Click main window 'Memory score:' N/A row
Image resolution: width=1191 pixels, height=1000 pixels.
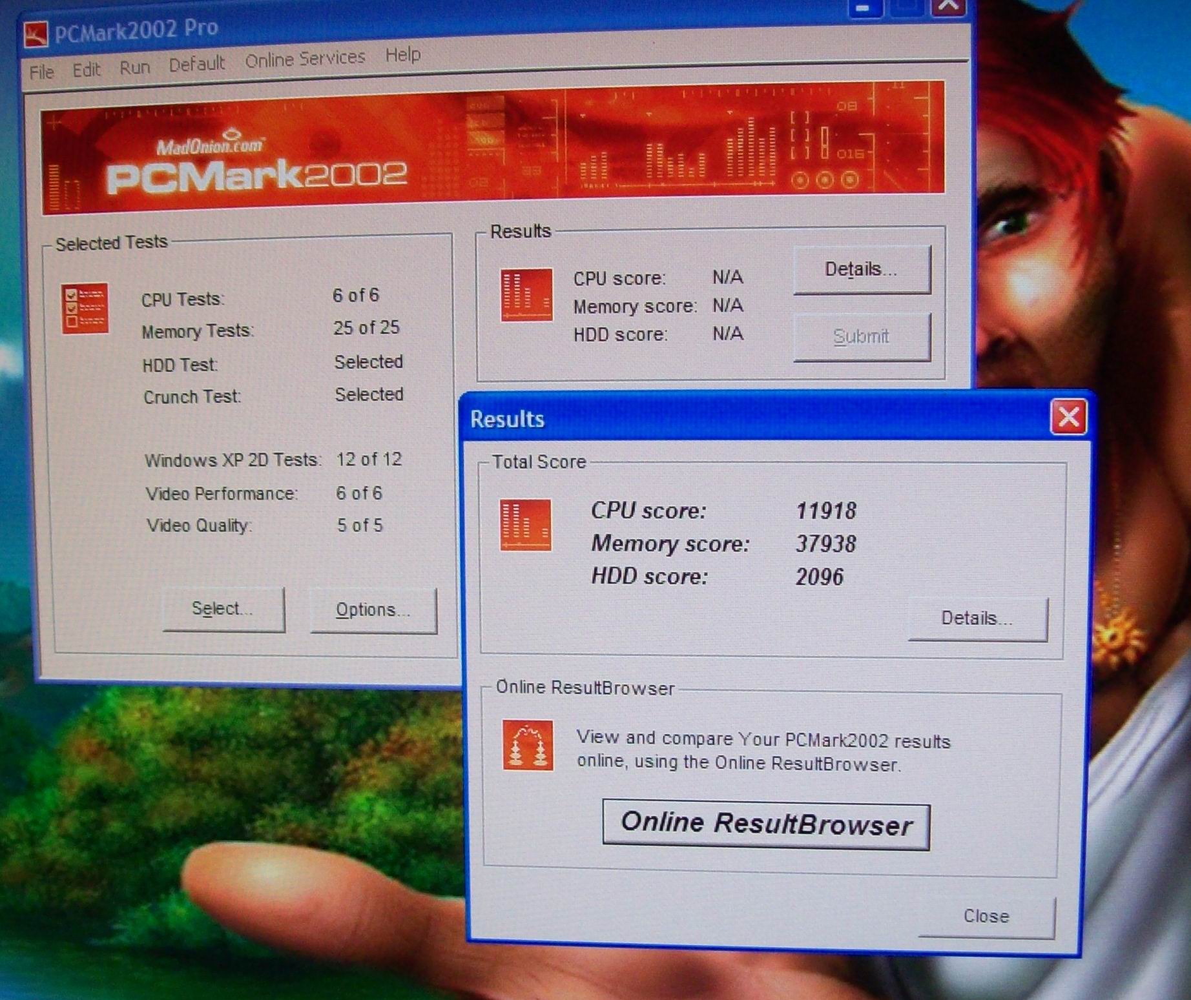(x=658, y=305)
